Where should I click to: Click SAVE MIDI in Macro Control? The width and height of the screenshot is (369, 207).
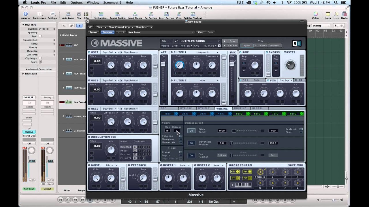click(x=295, y=165)
